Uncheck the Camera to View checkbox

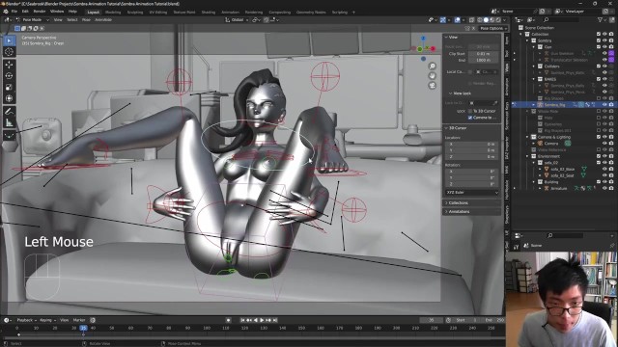pos(470,118)
